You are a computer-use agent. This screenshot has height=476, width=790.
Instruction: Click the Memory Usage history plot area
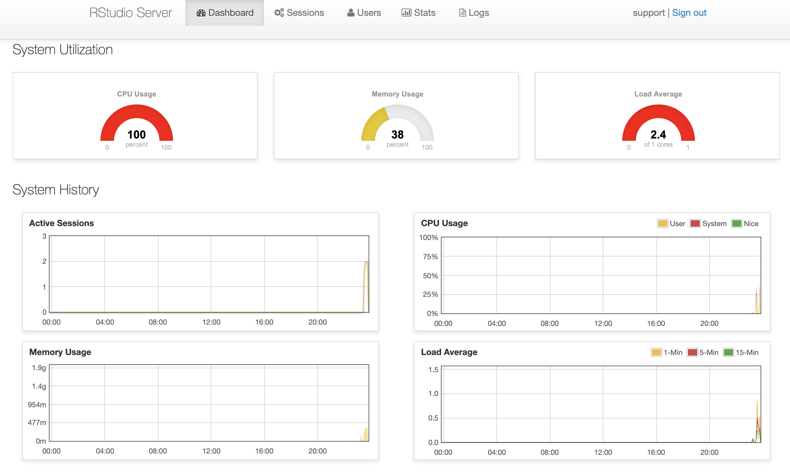point(209,403)
